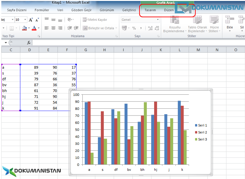
Task: Decrease the cell indent
Action: click(70, 28)
